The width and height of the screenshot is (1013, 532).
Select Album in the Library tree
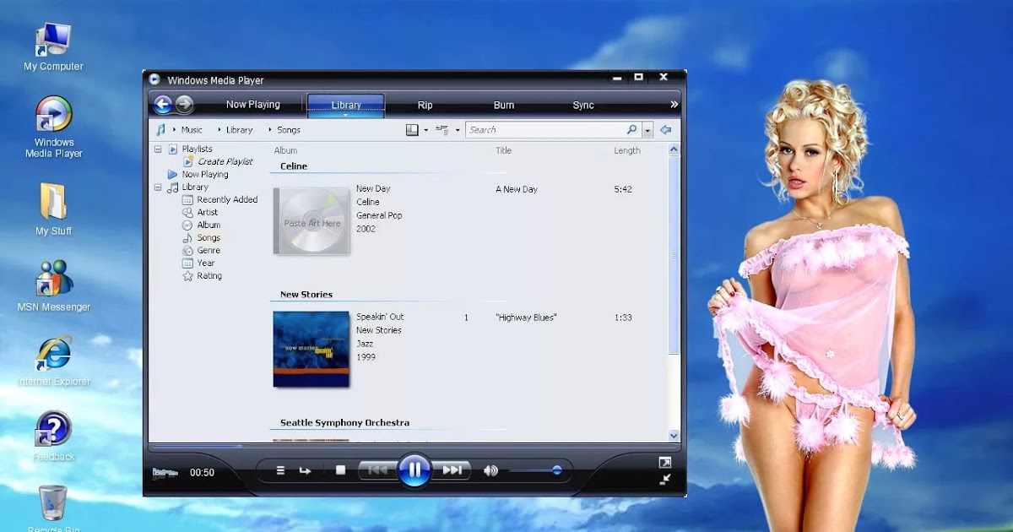(x=209, y=225)
